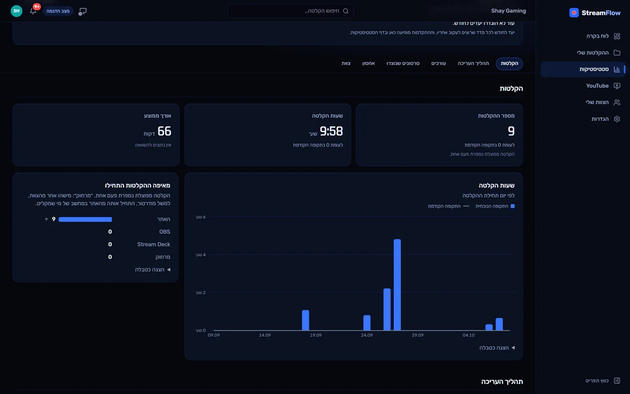Click the כווץ תפריט label

(597, 381)
